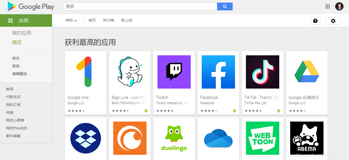Viewport: 349px width, 160px height.
Task: Open settings gear button
Action: point(333,21)
